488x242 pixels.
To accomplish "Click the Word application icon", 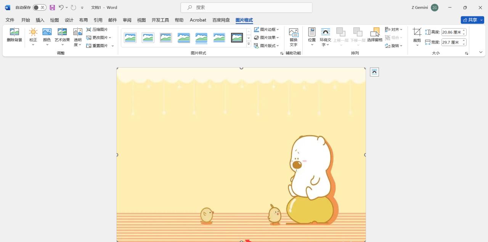I will click(8, 8).
